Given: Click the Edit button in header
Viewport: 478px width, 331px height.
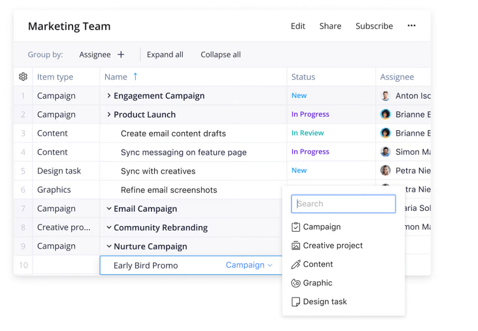Looking at the screenshot, I should coord(298,26).
